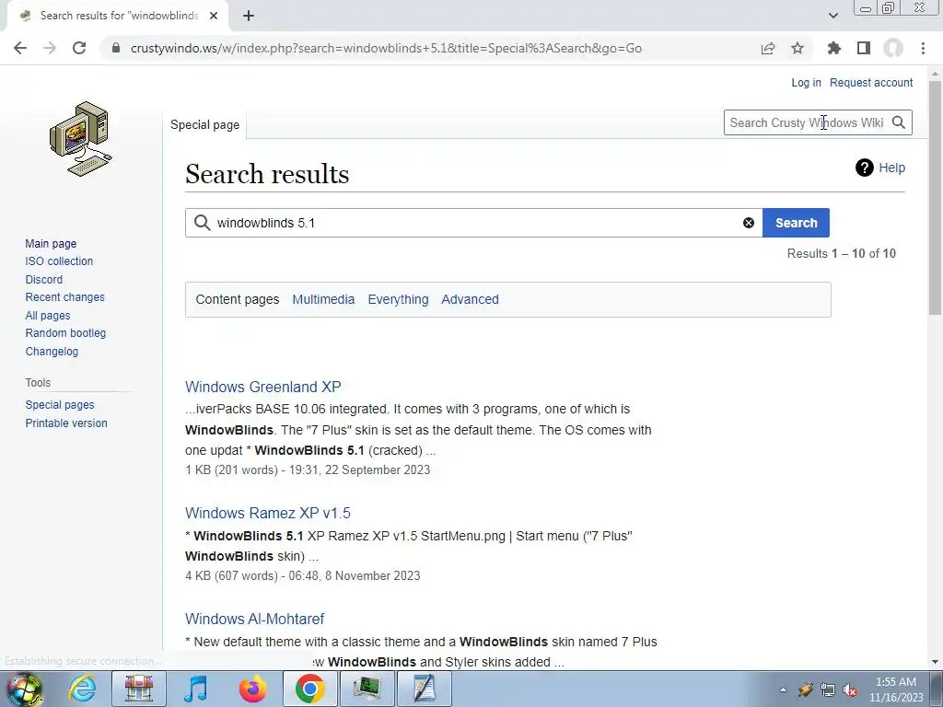Click Request account link
Screen dimensions: 943x707
click(x=871, y=82)
